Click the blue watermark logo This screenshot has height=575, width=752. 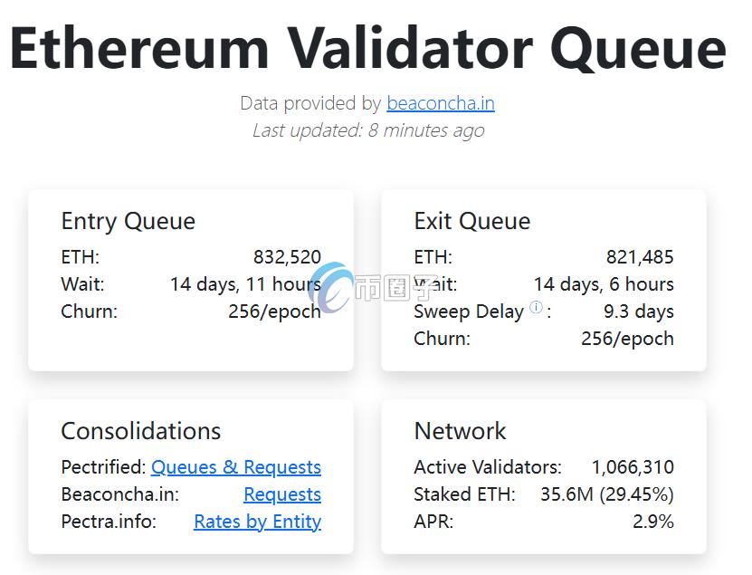333,288
